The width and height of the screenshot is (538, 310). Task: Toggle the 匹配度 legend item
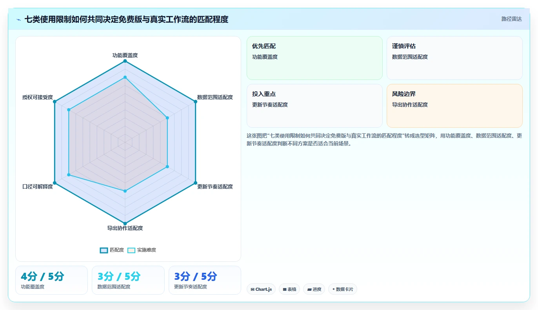[112, 250]
